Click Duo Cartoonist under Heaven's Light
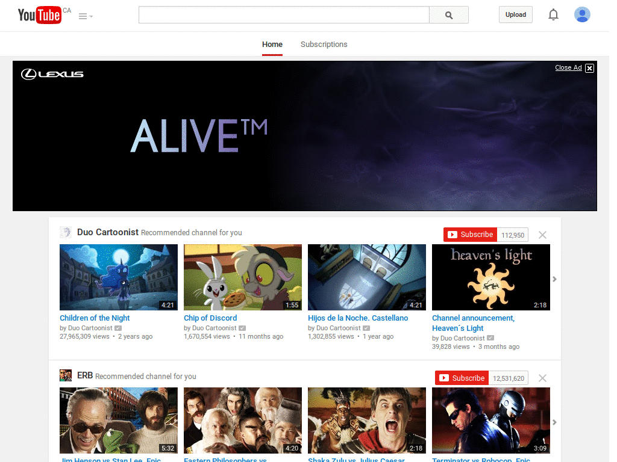The width and height of the screenshot is (617, 462). pos(463,338)
